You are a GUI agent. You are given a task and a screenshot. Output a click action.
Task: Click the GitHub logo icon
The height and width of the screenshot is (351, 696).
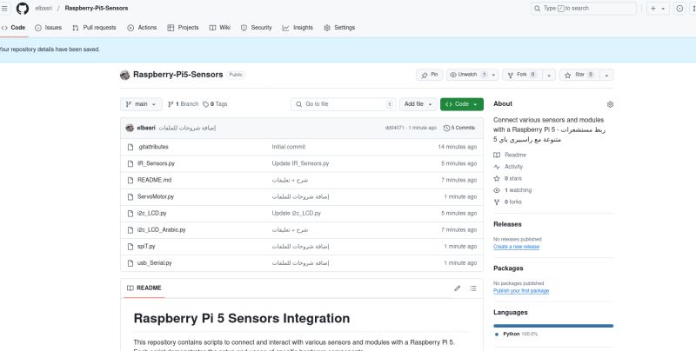[23, 9]
